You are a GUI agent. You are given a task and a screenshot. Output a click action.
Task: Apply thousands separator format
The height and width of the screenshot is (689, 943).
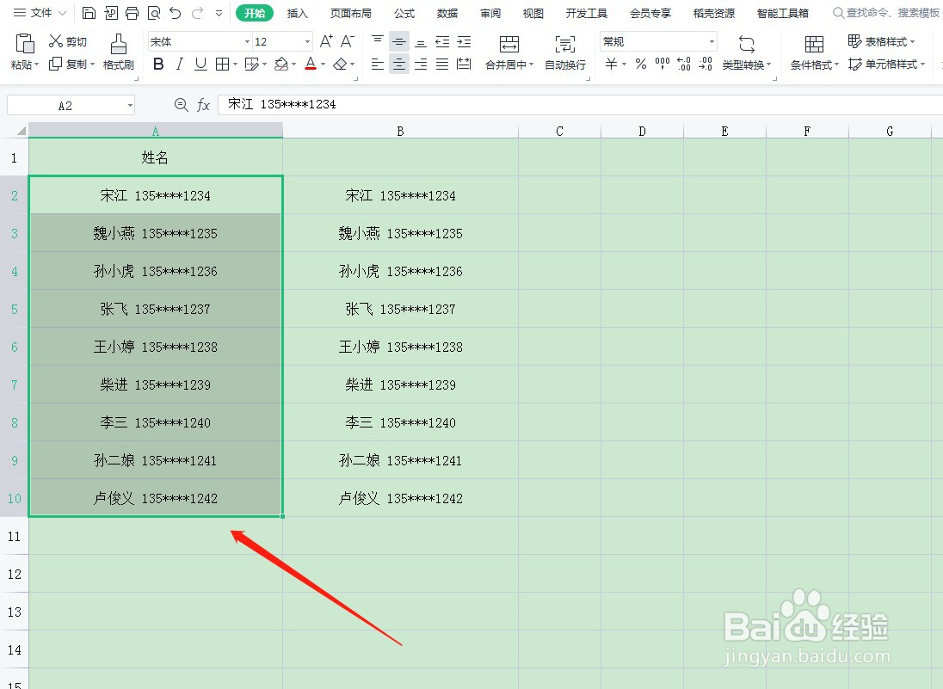click(663, 64)
